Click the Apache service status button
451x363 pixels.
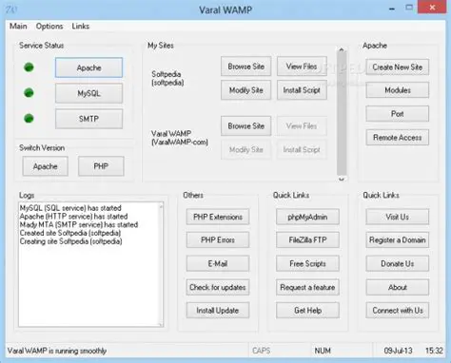[88, 67]
